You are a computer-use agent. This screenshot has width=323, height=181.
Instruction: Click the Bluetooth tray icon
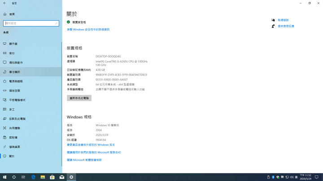273,177
